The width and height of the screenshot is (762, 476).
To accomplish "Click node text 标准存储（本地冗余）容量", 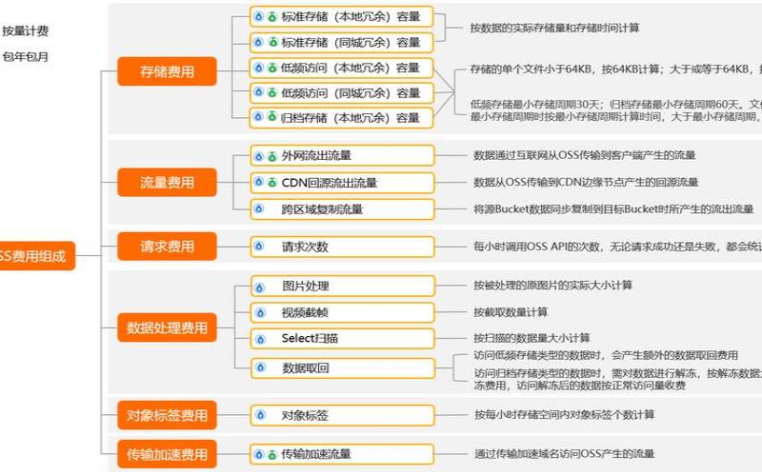I will (x=351, y=16).
